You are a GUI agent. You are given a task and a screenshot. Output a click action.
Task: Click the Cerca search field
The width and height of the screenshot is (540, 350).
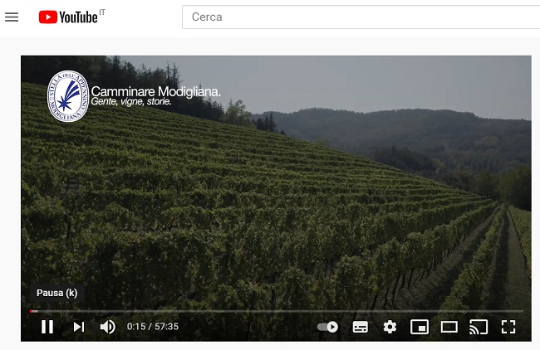click(357, 17)
